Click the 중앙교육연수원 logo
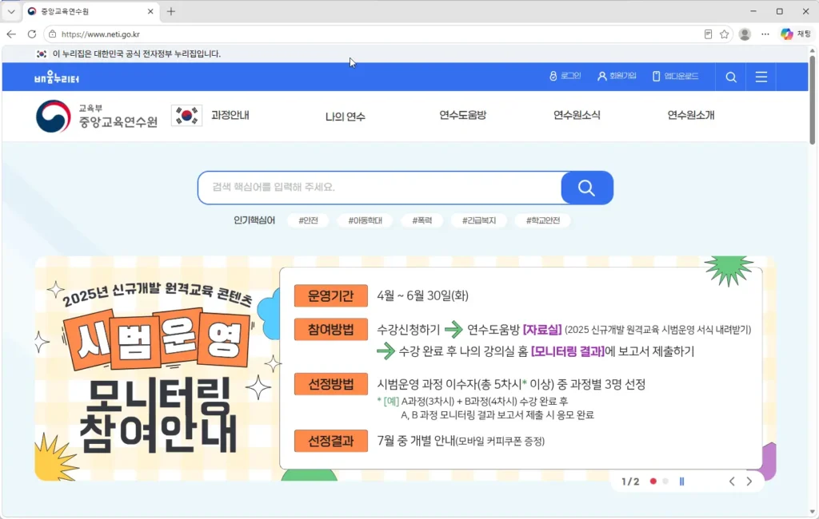This screenshot has height=519, width=819. click(x=97, y=116)
